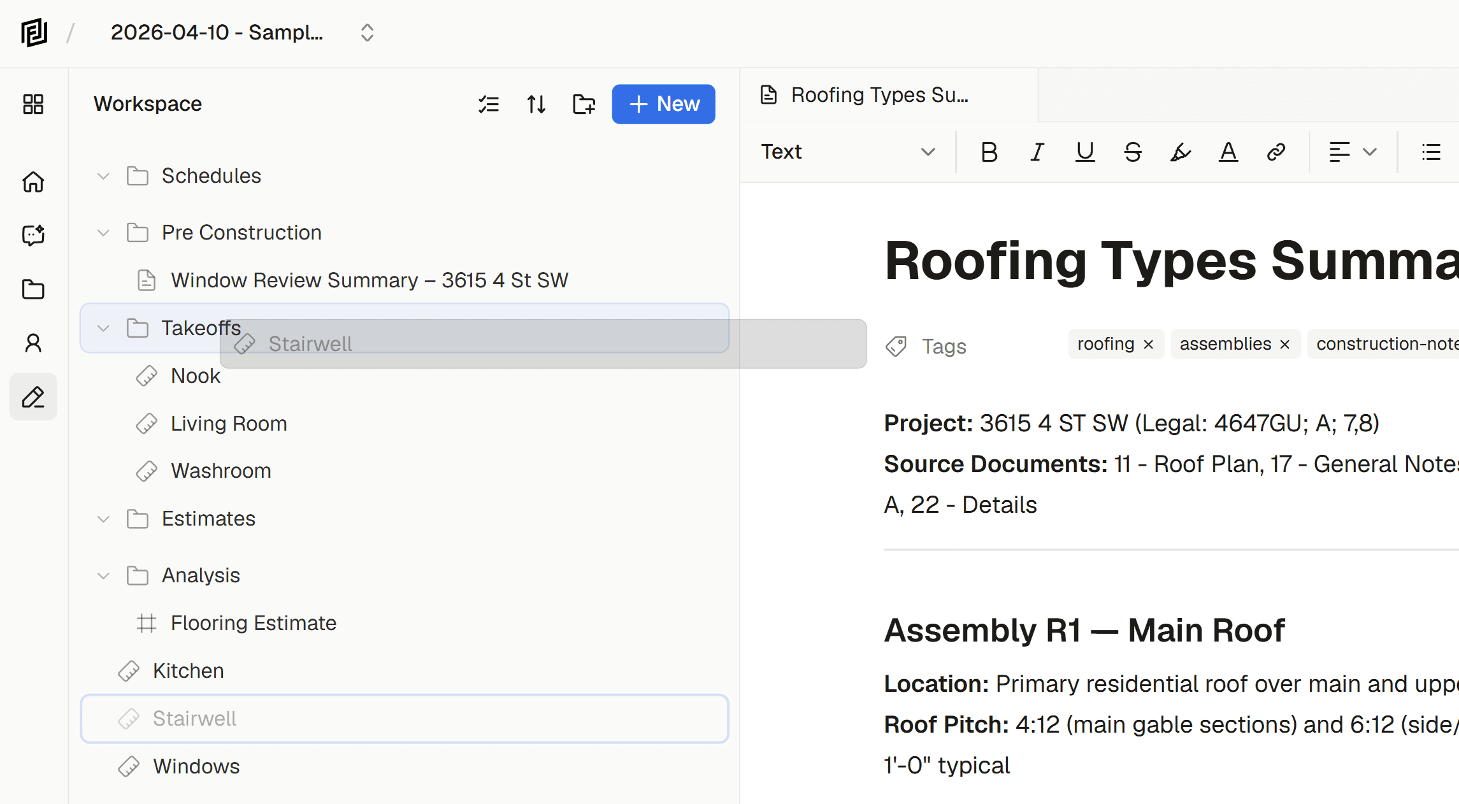Screen dimensions: 1459x804
Task: Remove the roofing tag
Action: [1149, 345]
